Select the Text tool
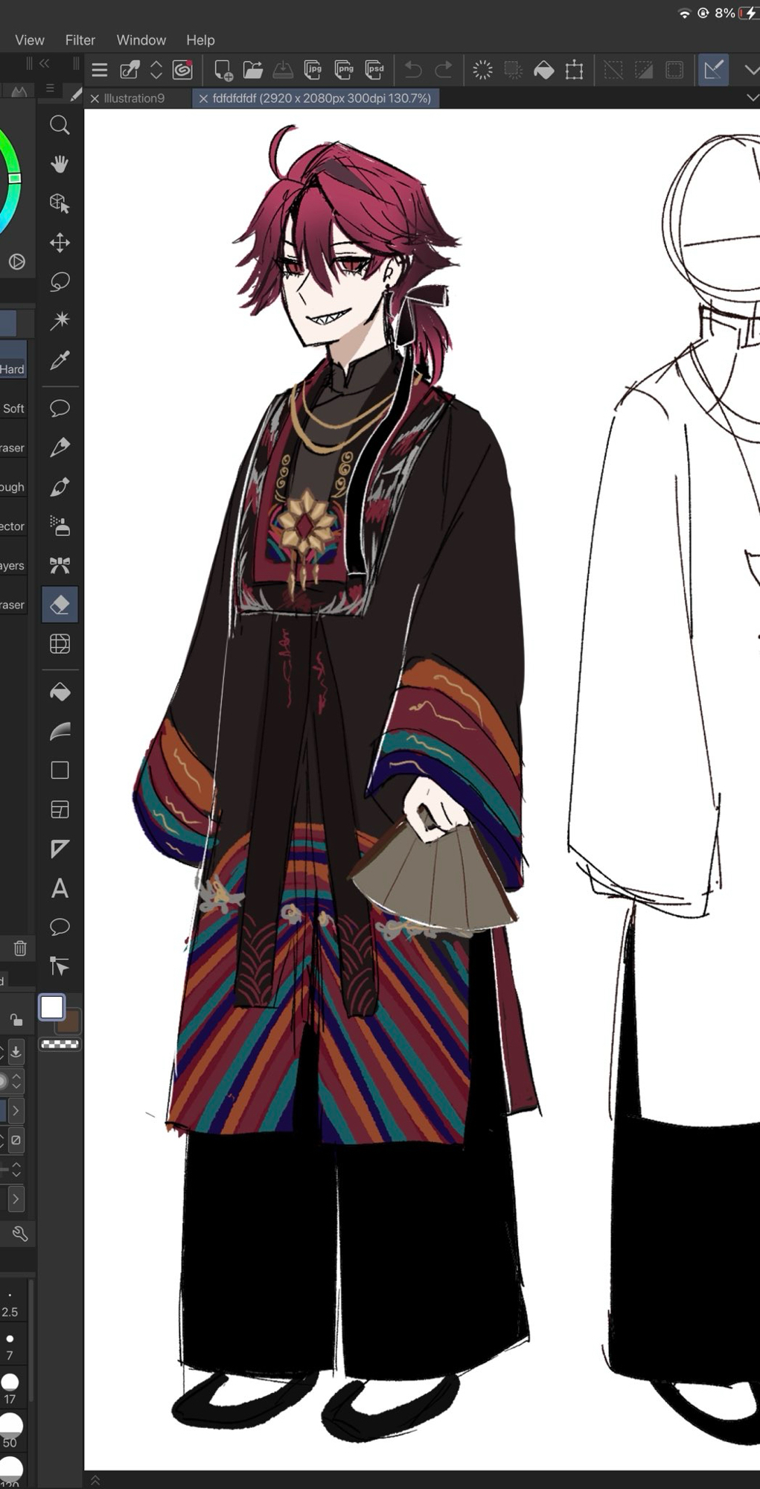This screenshot has height=1489, width=760. (x=60, y=888)
